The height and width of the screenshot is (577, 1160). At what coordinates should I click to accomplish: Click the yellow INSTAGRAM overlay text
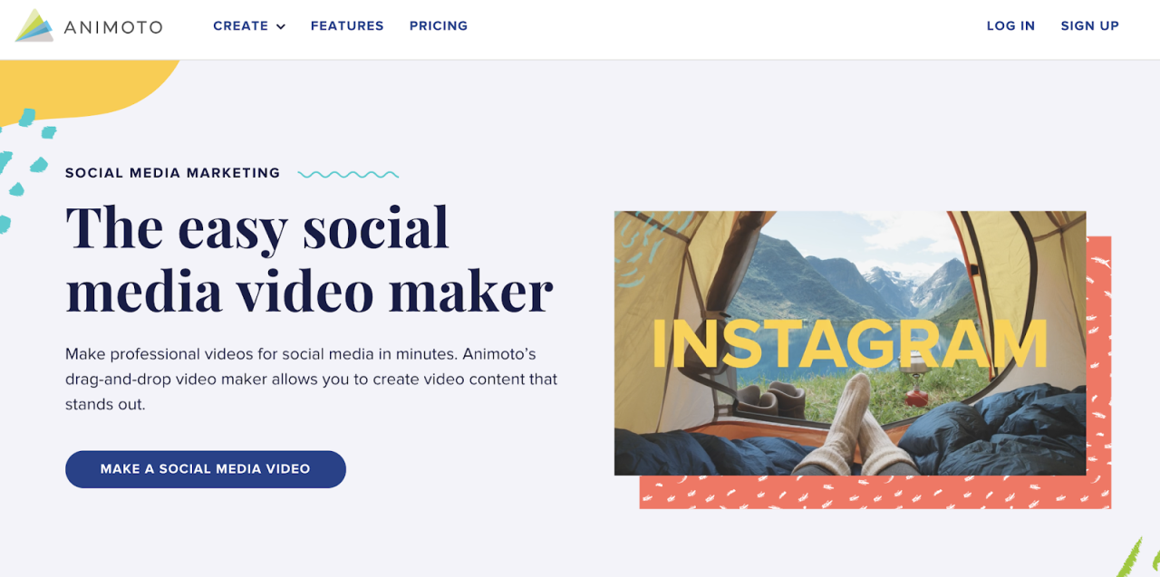pos(850,345)
